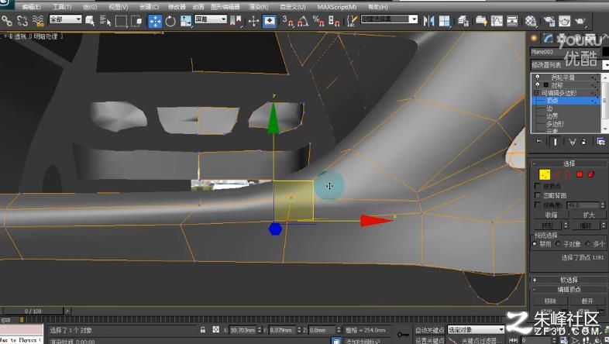Toggle the Angle Snap icon

tap(303, 21)
